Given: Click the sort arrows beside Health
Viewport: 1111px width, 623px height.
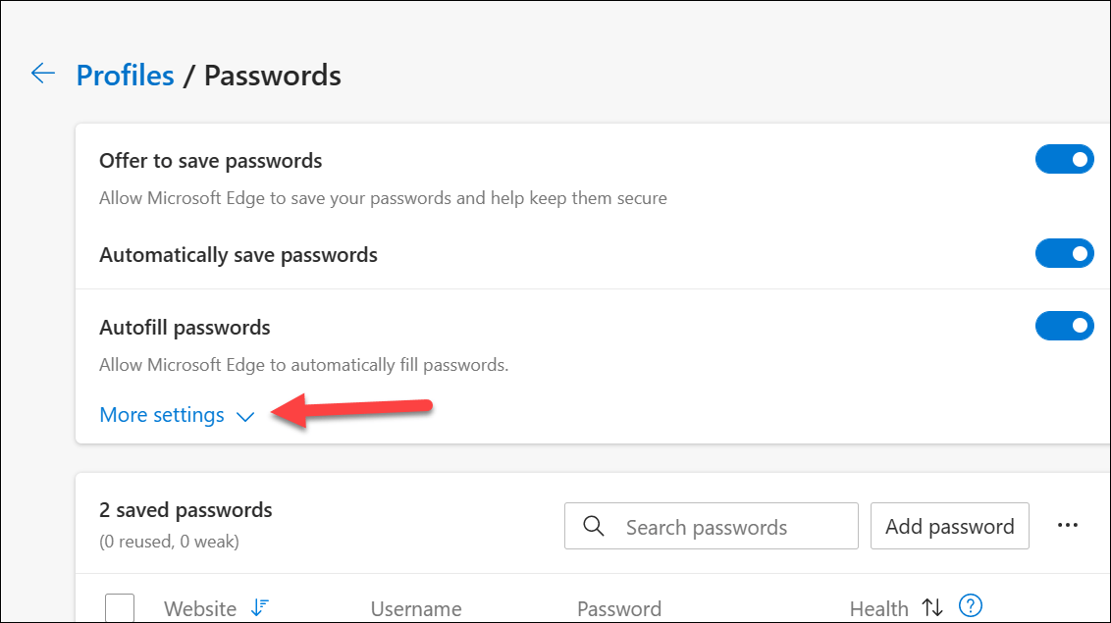Looking at the screenshot, I should click(931, 607).
